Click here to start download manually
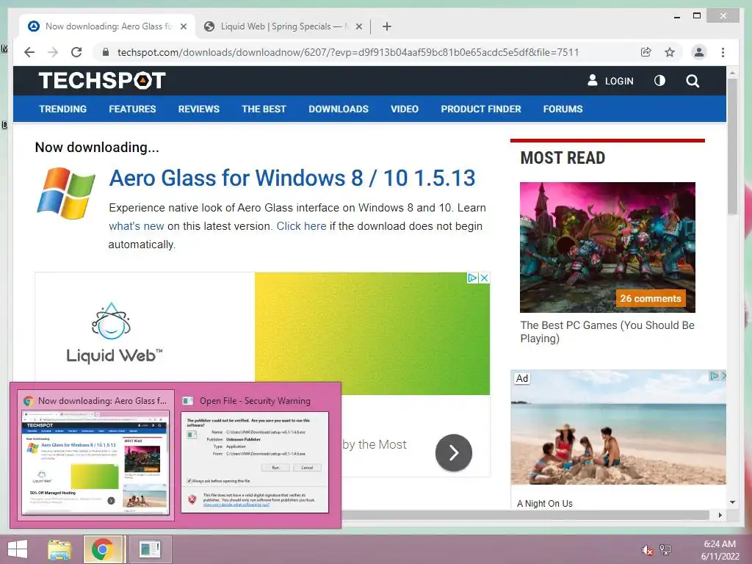This screenshot has height=564, width=752. [301, 226]
